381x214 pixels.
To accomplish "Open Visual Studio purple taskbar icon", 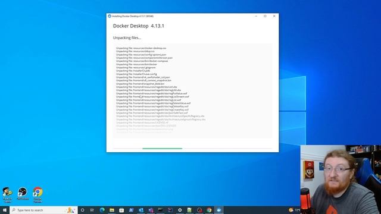I will [151, 210].
